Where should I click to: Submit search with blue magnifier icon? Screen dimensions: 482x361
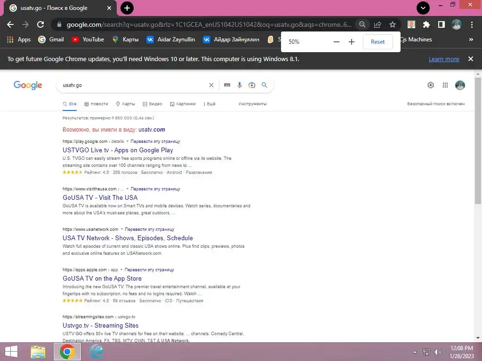click(265, 85)
